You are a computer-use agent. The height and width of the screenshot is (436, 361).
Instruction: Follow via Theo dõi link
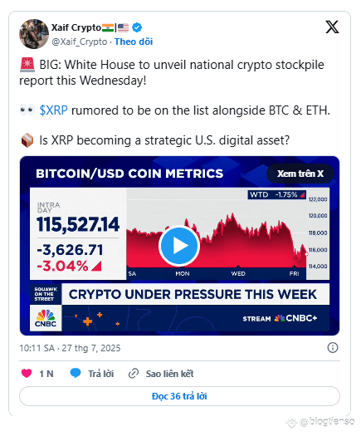[134, 42]
